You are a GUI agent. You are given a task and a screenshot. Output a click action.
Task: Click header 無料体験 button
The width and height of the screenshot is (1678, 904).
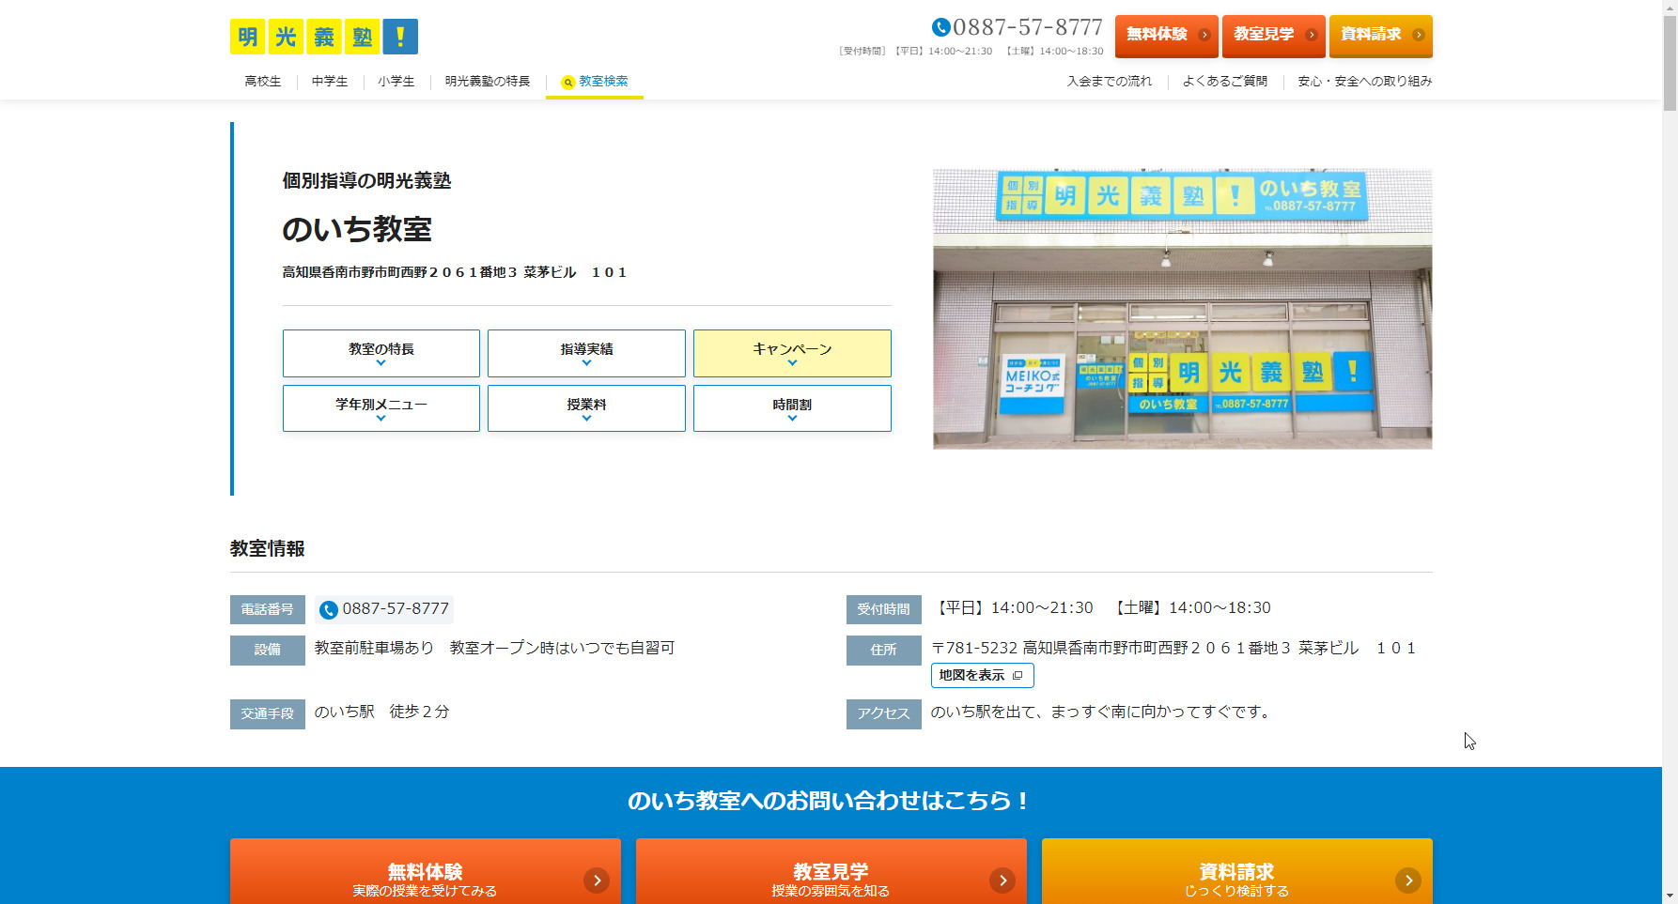1167,36
